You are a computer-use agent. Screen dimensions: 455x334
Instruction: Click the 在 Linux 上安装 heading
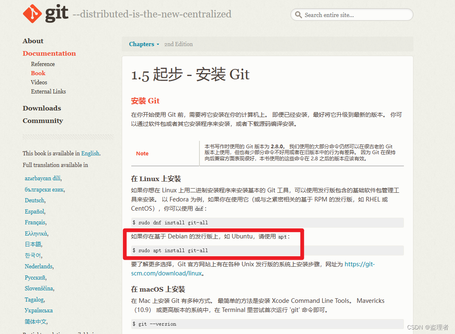click(156, 179)
